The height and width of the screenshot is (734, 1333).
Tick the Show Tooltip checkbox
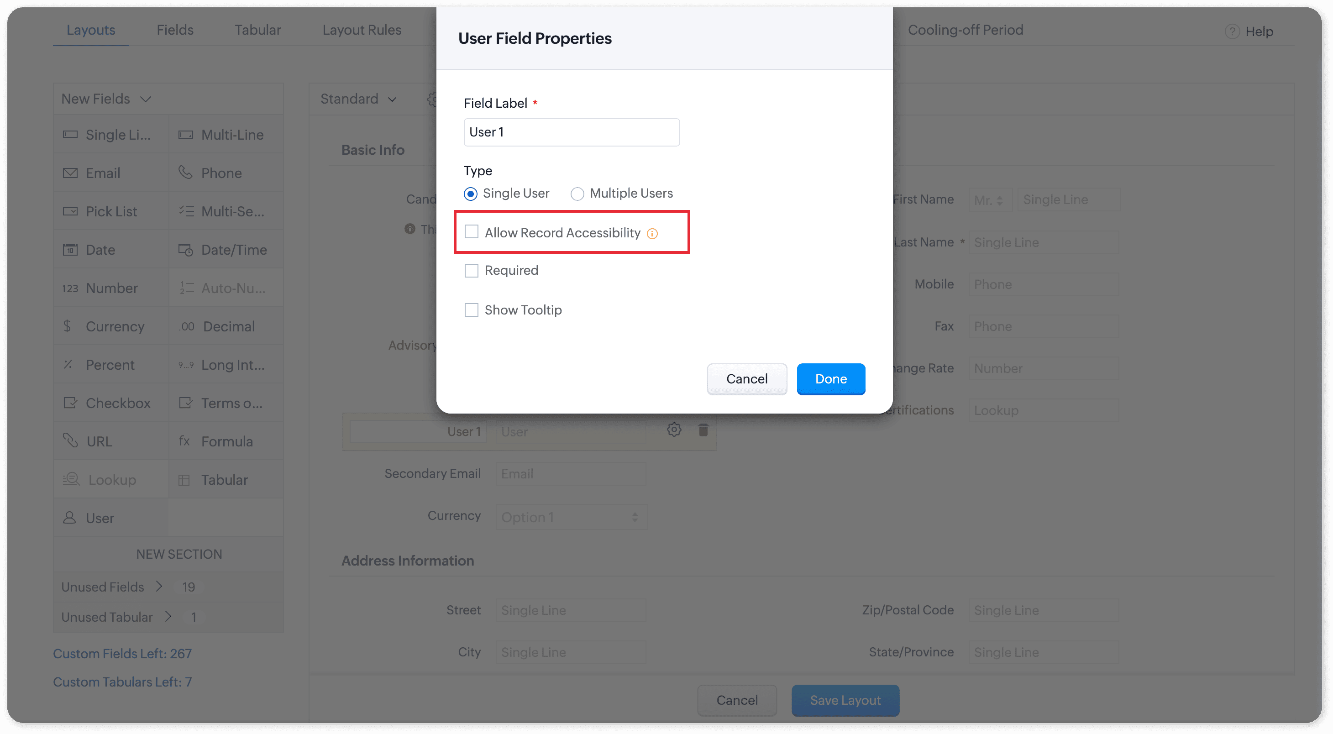(x=472, y=310)
